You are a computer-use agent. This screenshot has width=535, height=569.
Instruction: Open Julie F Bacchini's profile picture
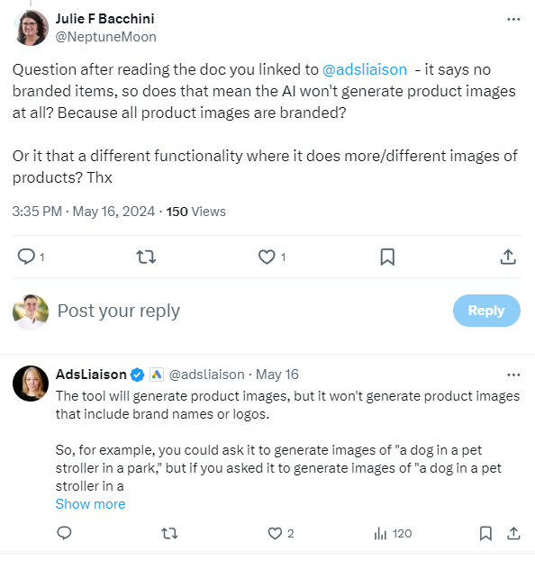[31, 28]
